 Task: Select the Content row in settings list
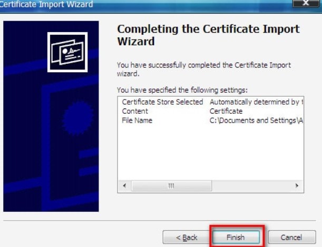[211, 111]
